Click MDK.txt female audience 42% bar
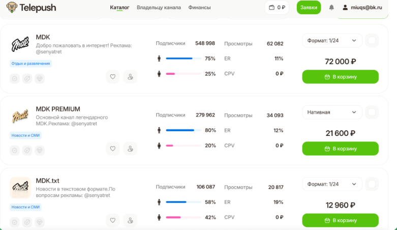This screenshot has height=230, width=397. pos(184,217)
